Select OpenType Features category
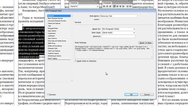 click(x=59, y=51)
